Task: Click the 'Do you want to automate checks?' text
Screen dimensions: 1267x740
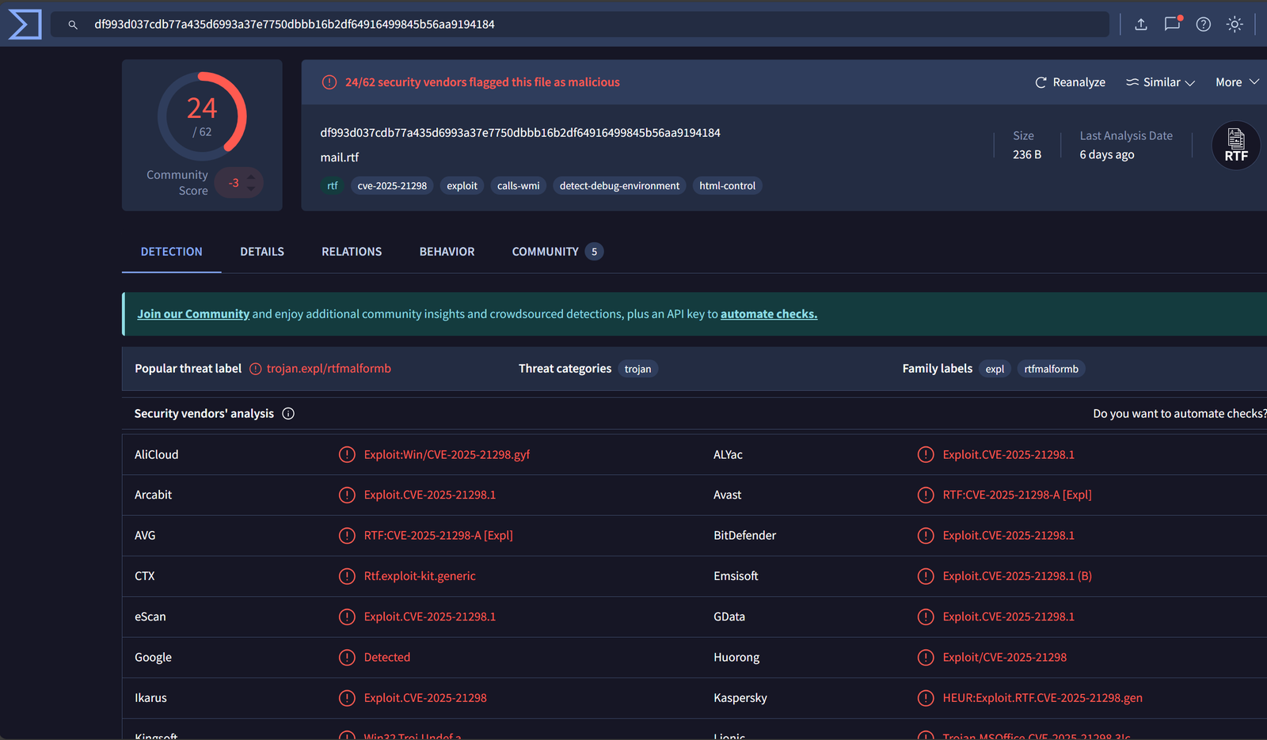Action: tap(1180, 414)
